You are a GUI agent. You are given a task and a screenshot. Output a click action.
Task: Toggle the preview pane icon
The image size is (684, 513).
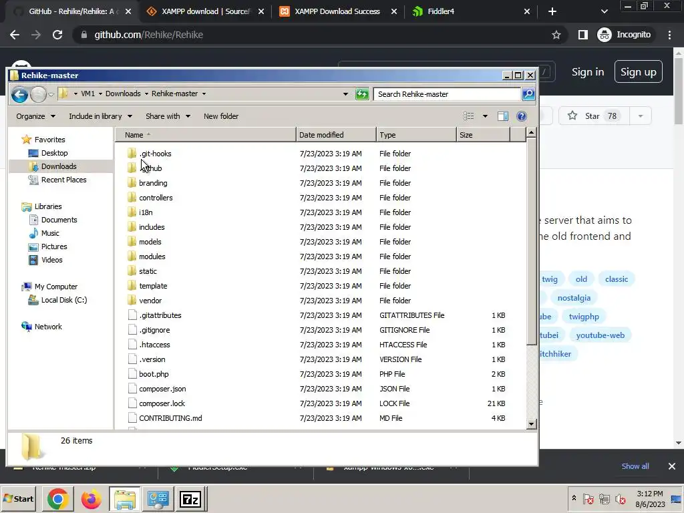coord(503,116)
